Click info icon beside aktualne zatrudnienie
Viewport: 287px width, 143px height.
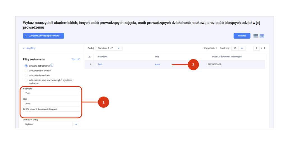pos(52,65)
